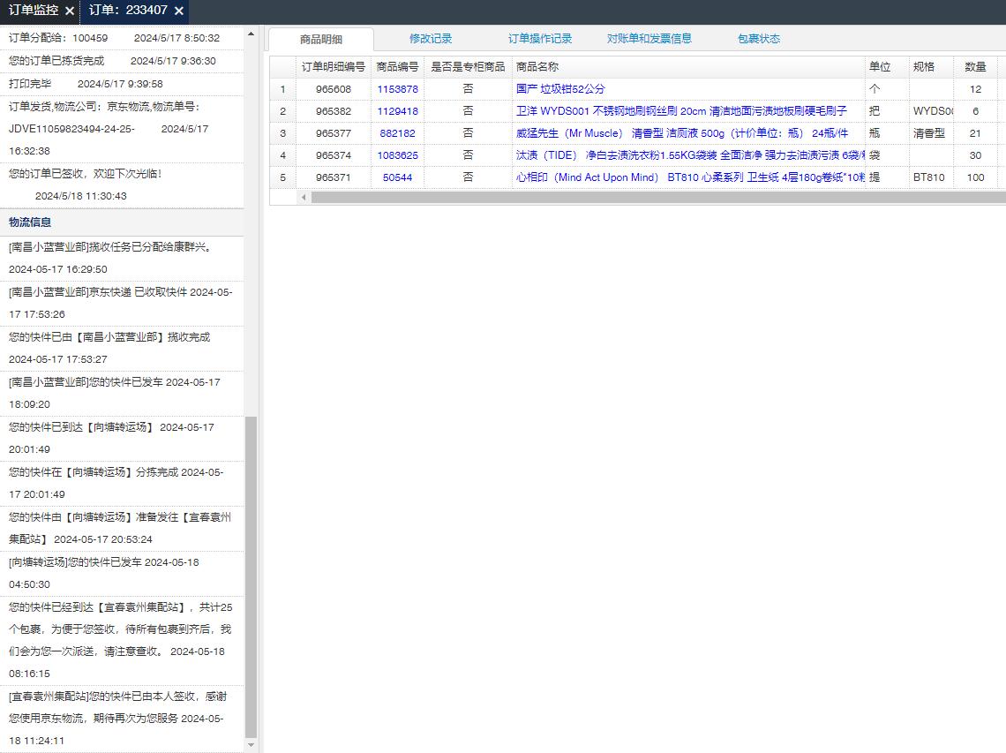Click quantity 30 for 汰渍 row
The width and height of the screenshot is (1006, 753).
(975, 155)
